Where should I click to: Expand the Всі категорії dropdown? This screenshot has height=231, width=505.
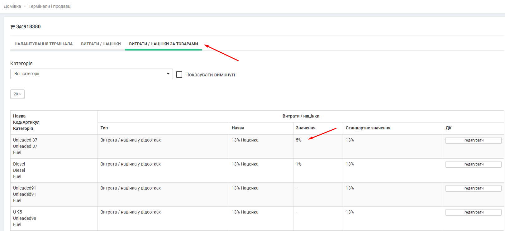91,74
